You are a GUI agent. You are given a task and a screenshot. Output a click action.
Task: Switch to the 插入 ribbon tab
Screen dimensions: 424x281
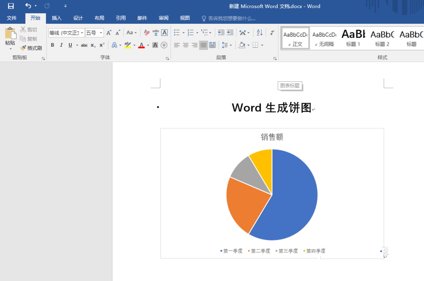pos(56,18)
